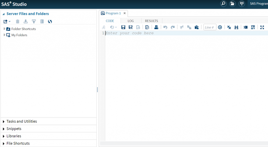This screenshot has height=147, width=268.
Task: Switch to the LOG tab
Action: click(131, 21)
